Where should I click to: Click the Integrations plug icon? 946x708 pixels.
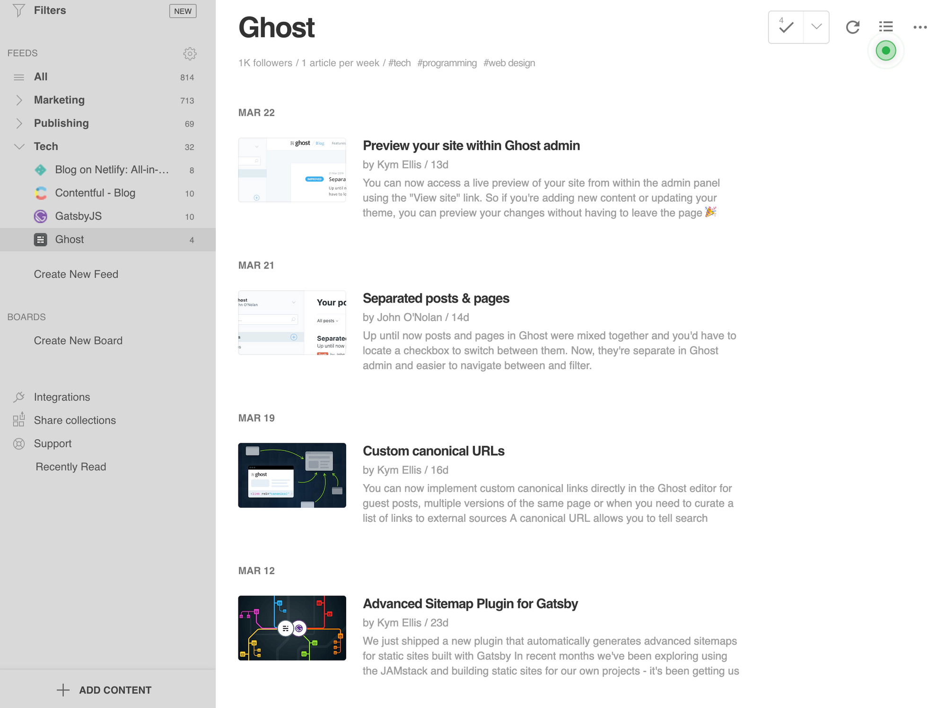coord(19,397)
